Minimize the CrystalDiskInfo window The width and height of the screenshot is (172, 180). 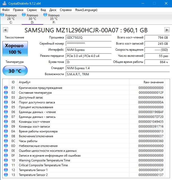[143, 4]
